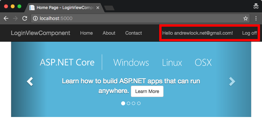This screenshot has width=262, height=122.
Task: Click the Windows text in banner
Action: tap(131, 63)
